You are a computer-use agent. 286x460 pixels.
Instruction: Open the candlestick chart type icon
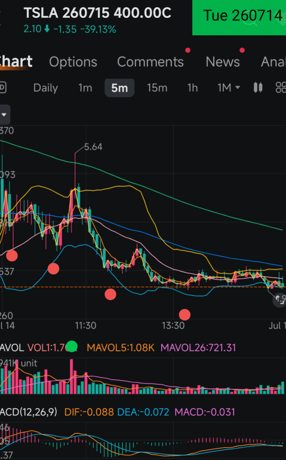[258, 88]
